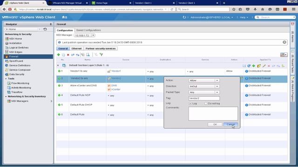Open the Vendor1 source link
Viewport: 298px width, 167px height.
click(116, 71)
